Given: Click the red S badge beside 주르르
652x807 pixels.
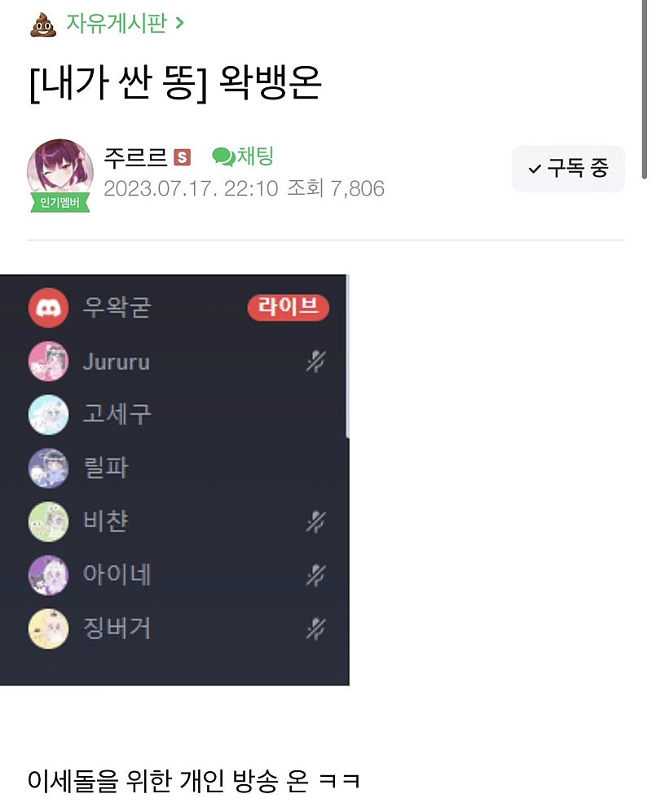Looking at the screenshot, I should click(x=183, y=157).
